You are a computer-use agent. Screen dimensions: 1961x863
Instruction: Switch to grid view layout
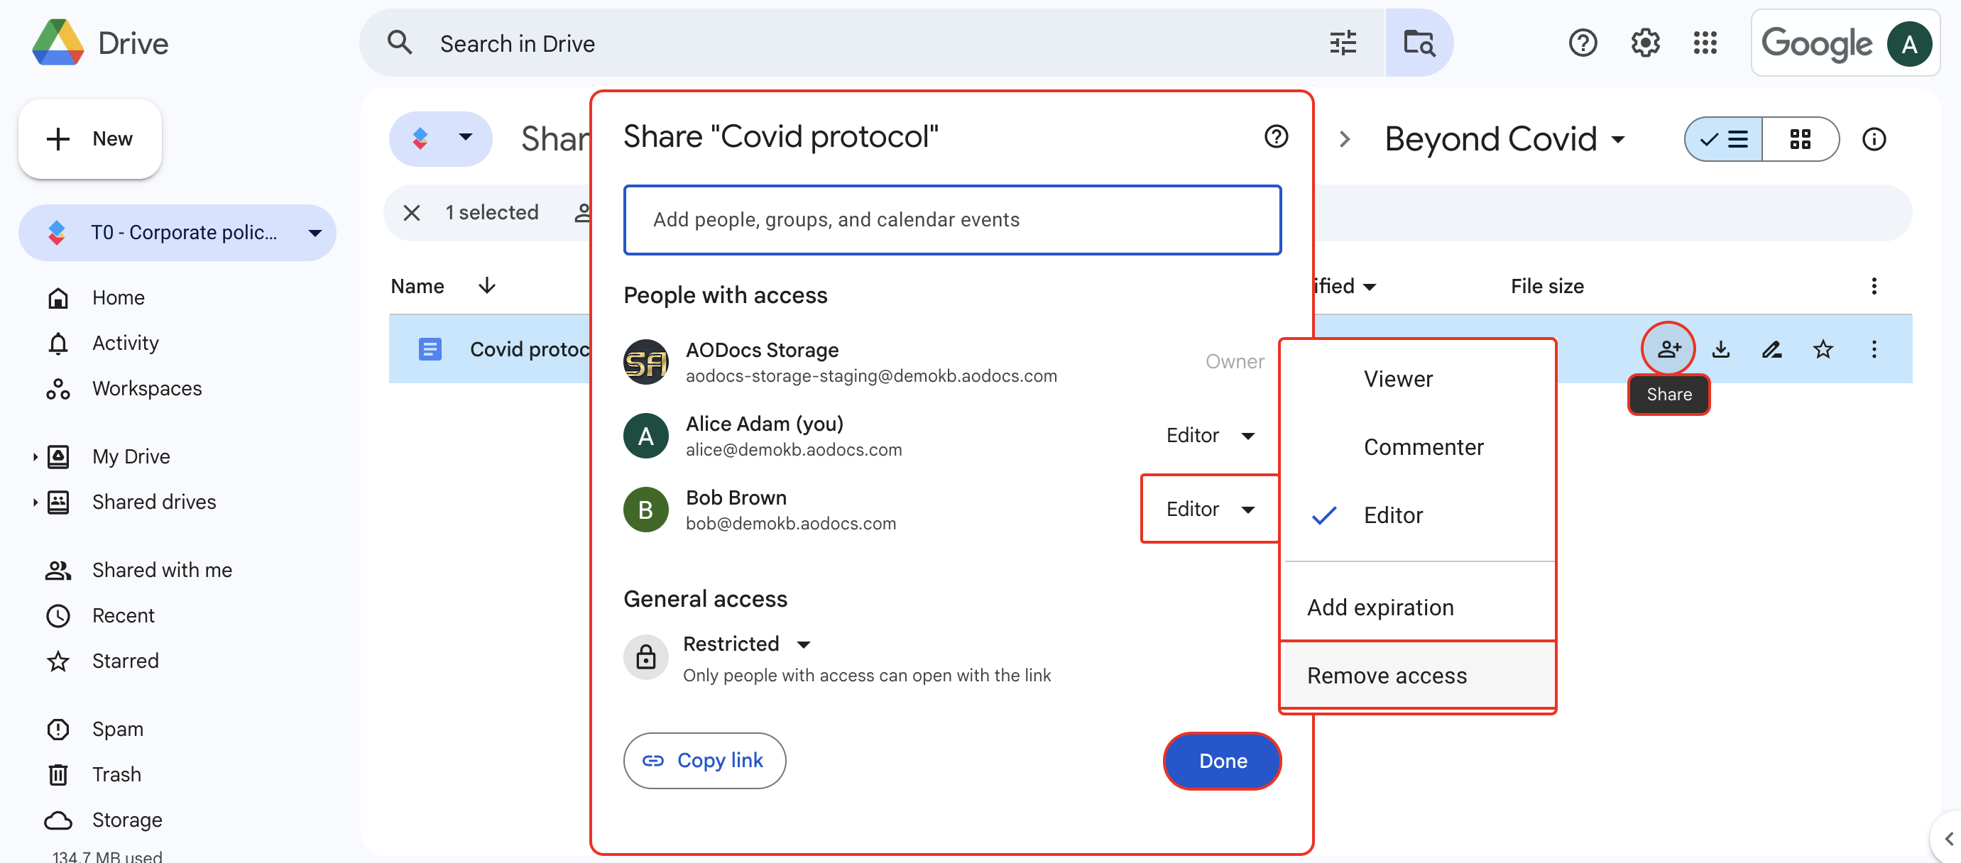(1802, 138)
